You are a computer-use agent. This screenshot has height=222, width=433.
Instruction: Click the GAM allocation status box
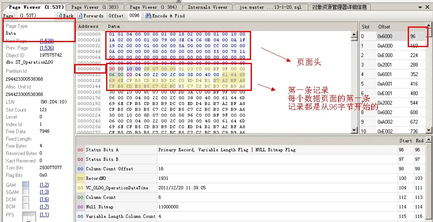tap(26, 185)
